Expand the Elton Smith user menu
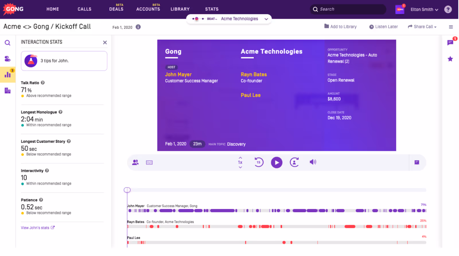This screenshot has width=459, height=256. point(424,9)
